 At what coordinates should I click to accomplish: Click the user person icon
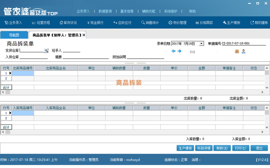[x=243, y=51]
